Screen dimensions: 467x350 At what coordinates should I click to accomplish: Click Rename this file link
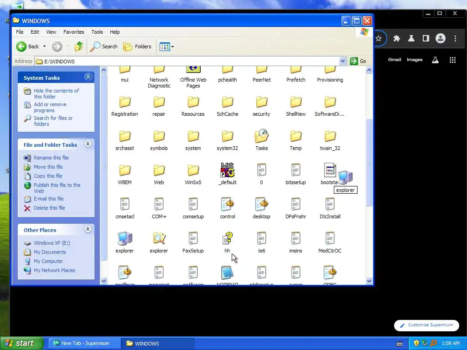click(51, 158)
